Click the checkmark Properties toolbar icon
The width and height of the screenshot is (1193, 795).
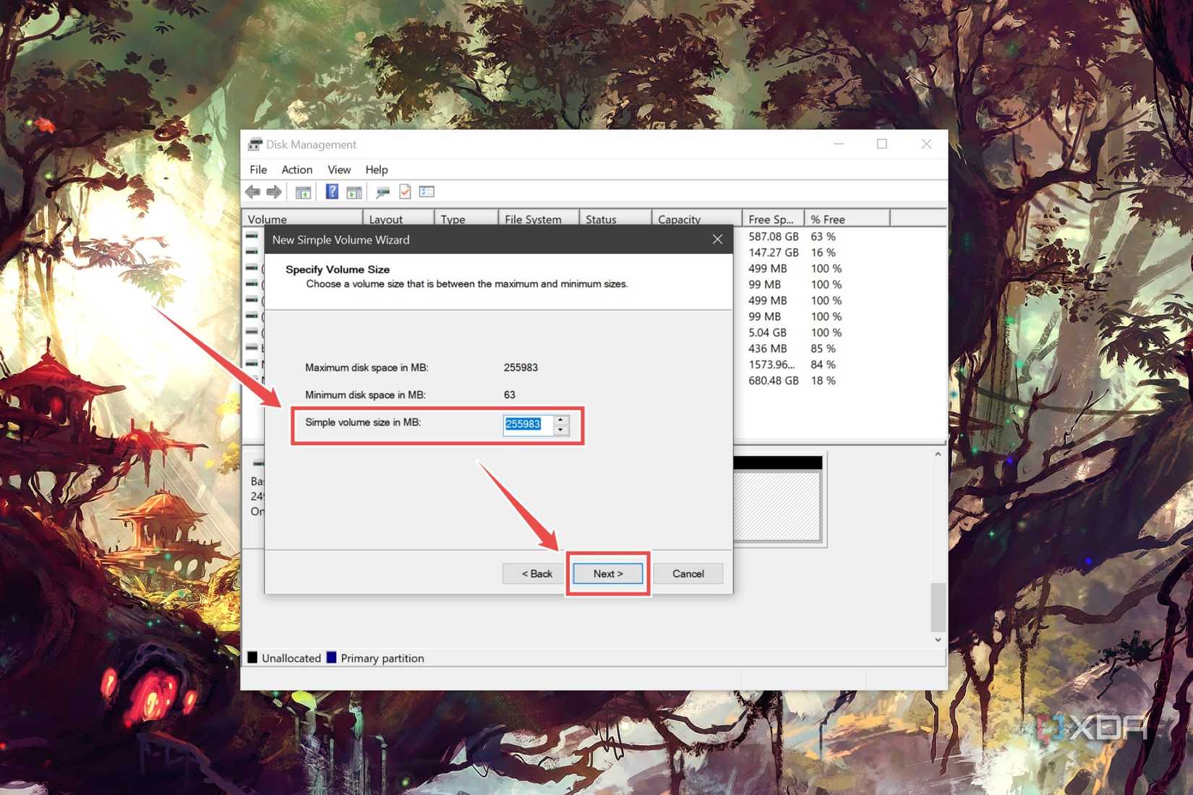pos(405,192)
